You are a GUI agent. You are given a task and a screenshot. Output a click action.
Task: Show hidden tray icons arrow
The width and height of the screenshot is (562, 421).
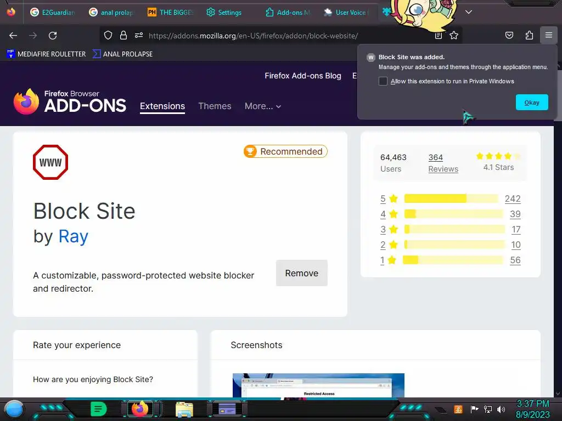tap(441, 409)
